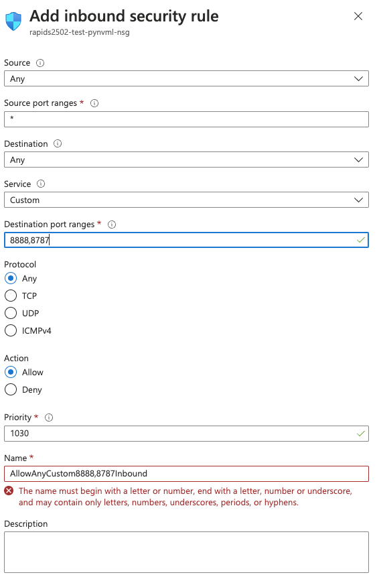This screenshot has width=379, height=575.
Task: Close the Add inbound security rule panel
Action: 358,16
